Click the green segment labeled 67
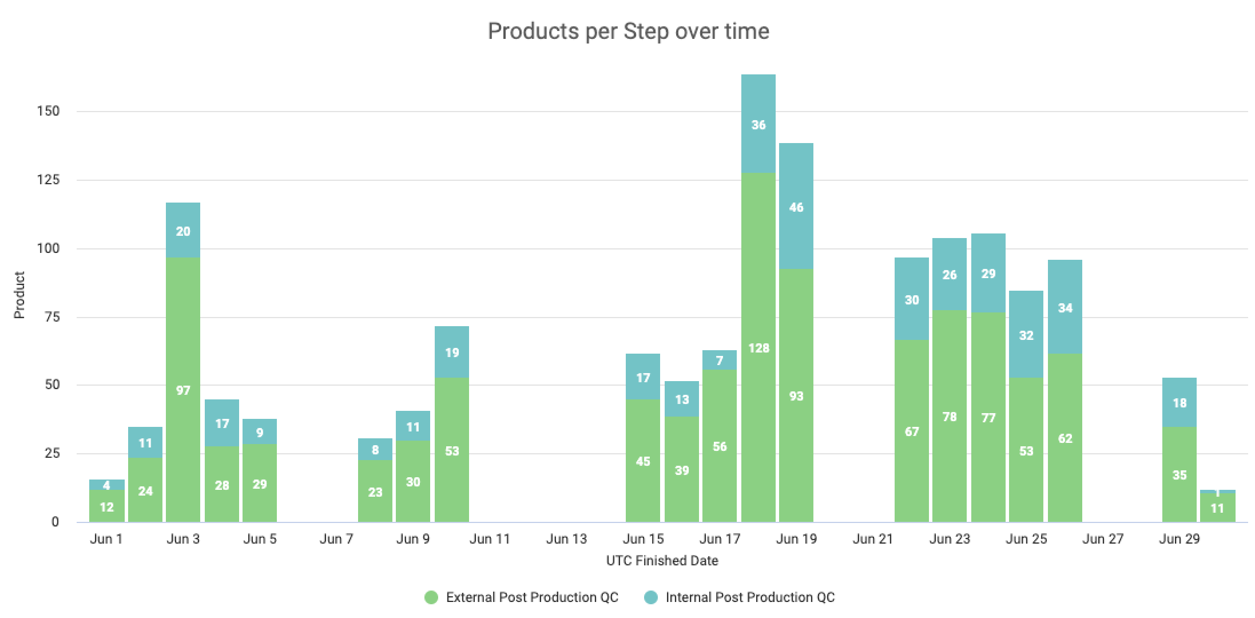 912,431
